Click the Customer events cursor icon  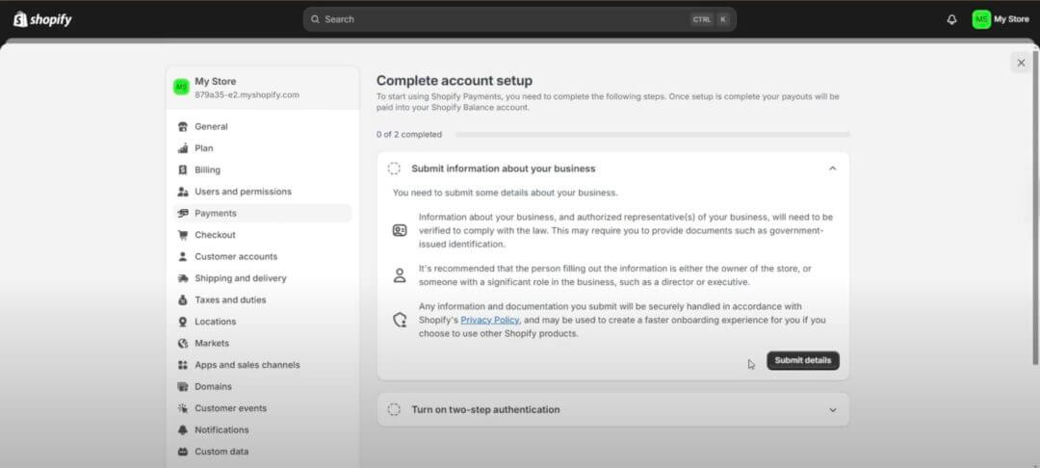click(x=183, y=408)
